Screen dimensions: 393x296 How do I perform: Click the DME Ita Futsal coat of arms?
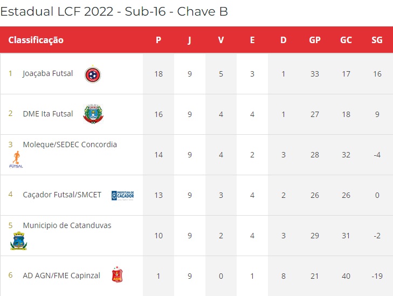93,114
